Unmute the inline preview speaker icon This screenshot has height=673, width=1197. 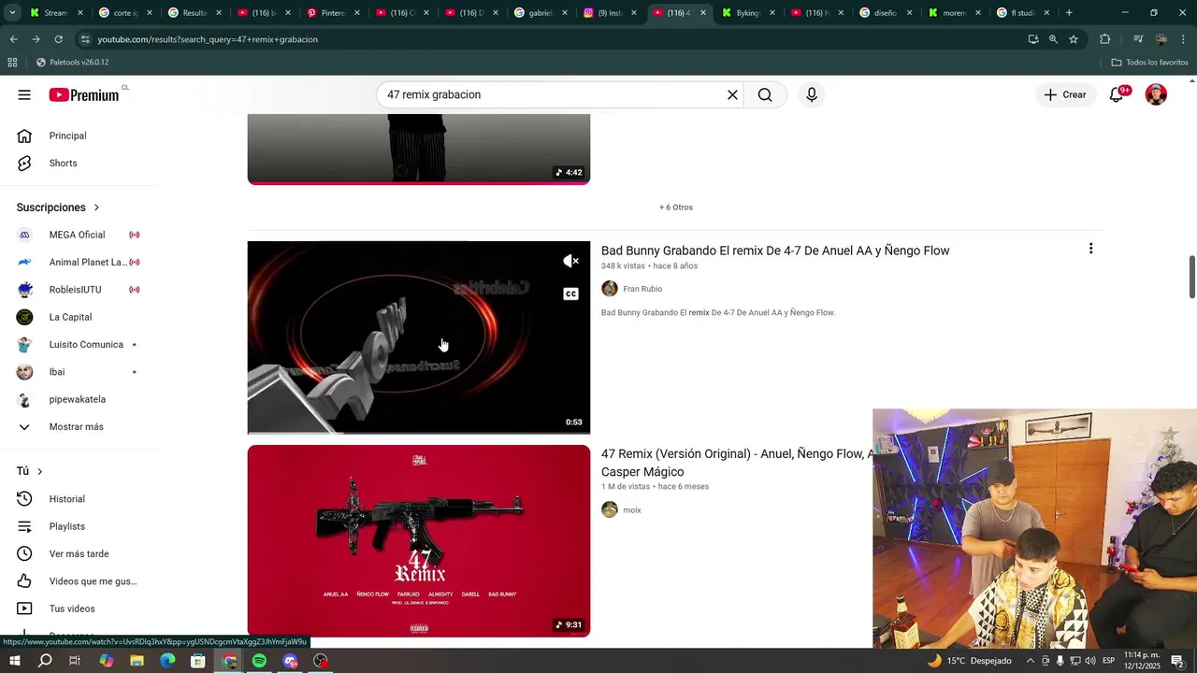[x=570, y=261]
